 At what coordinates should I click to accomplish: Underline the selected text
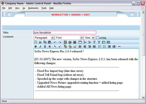coord(45,46)
